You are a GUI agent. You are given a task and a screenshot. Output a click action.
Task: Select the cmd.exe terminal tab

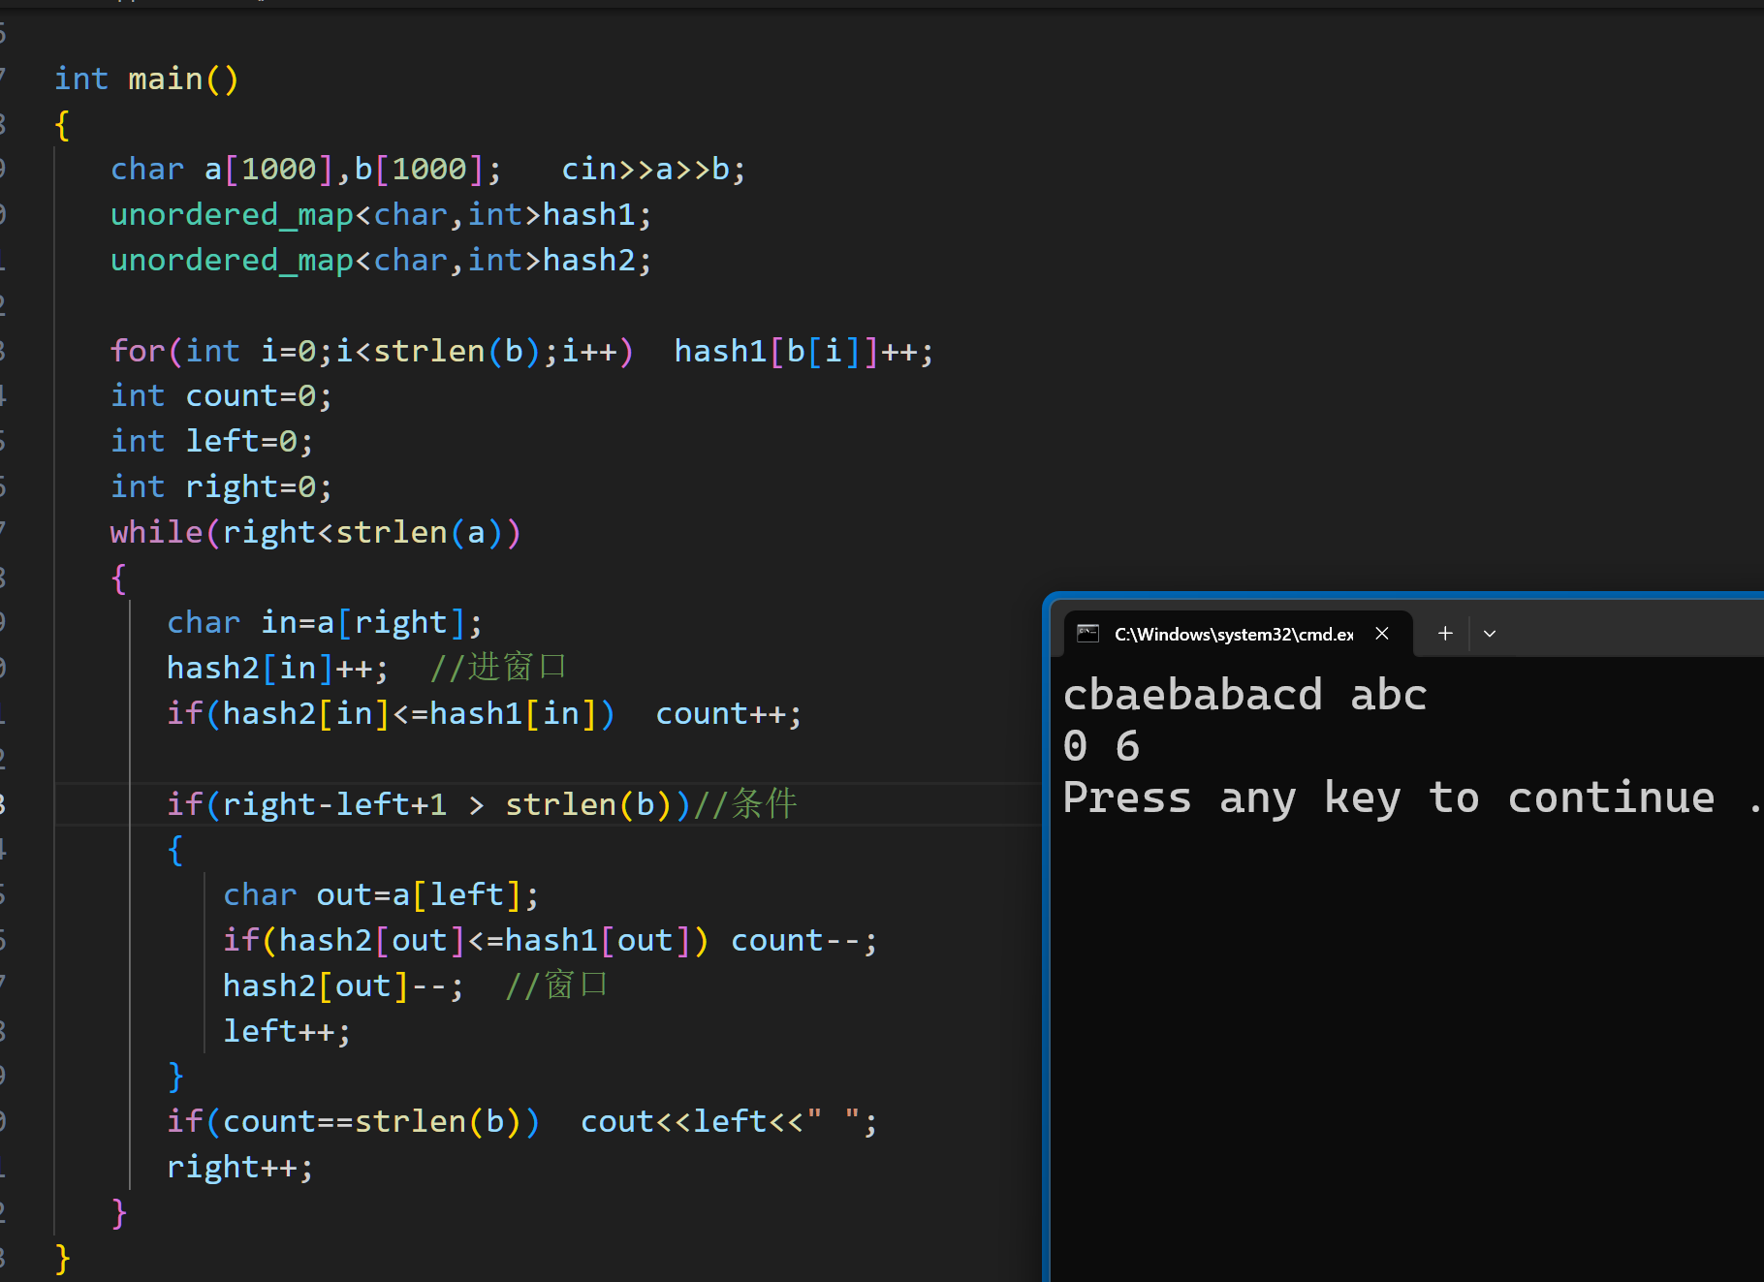1238,634
